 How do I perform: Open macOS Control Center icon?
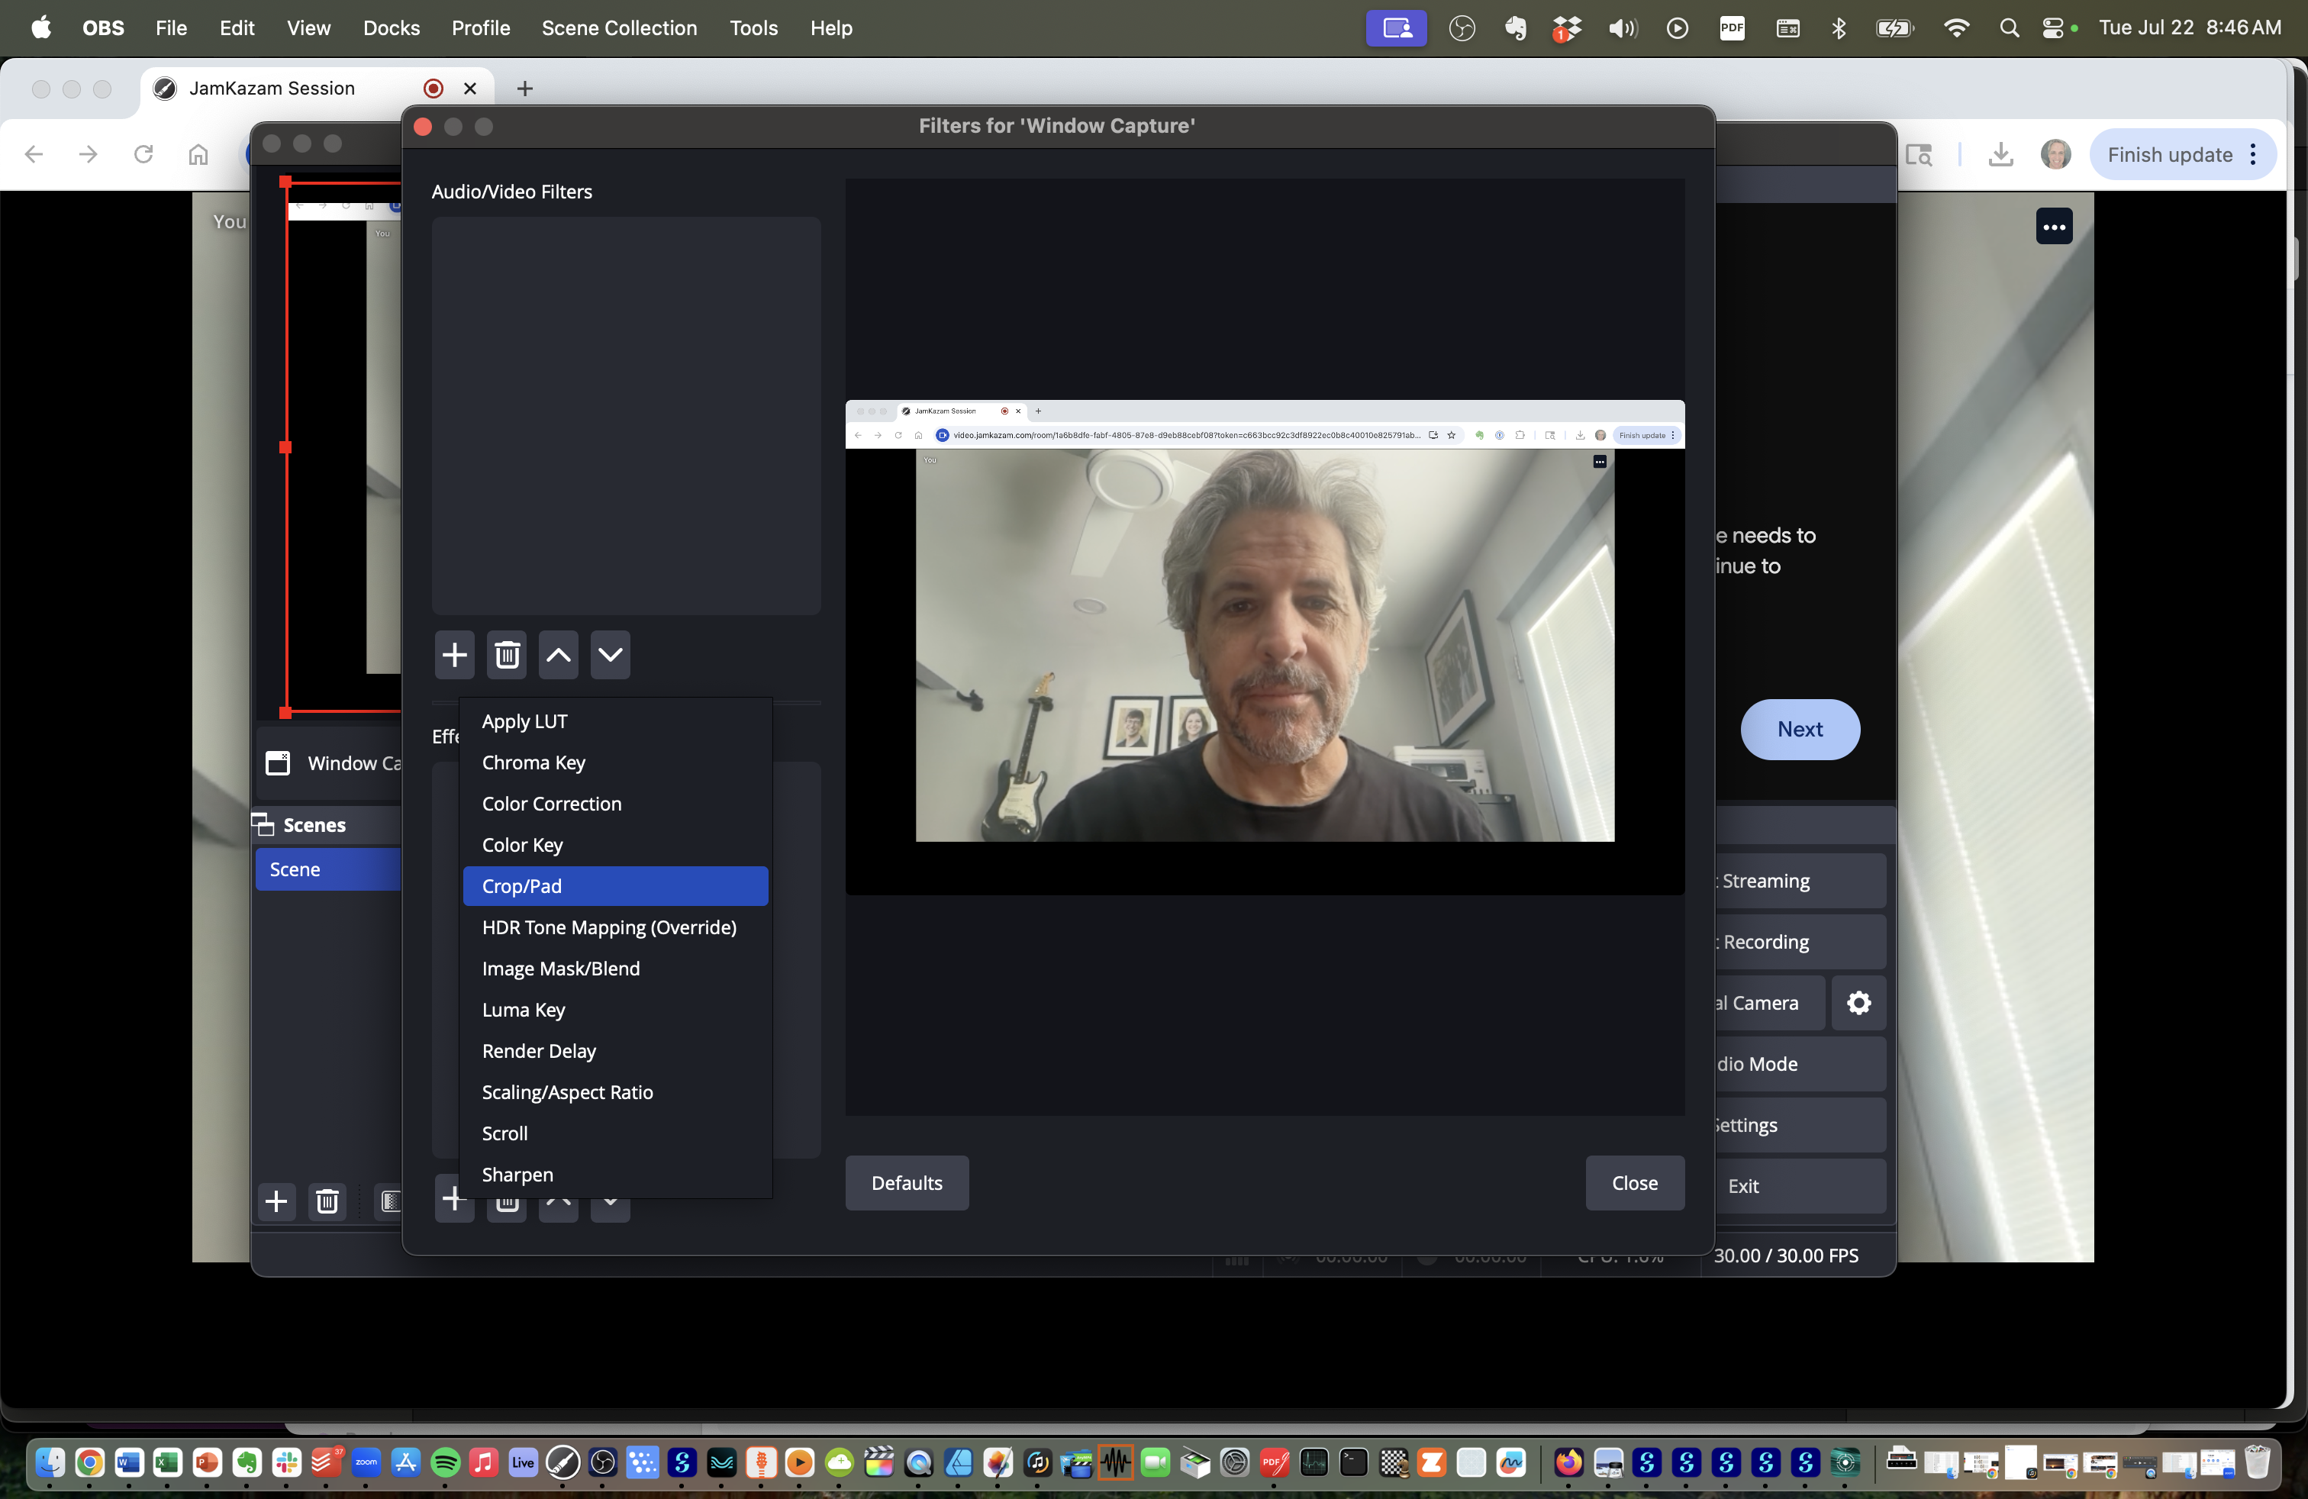tap(2052, 28)
